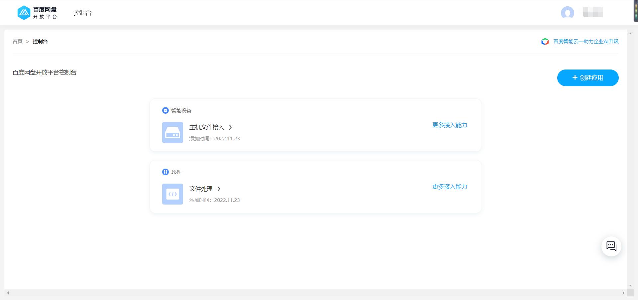This screenshot has height=300, width=638.
Task: Click the 软件 category icon
Action: pyautogui.click(x=165, y=172)
